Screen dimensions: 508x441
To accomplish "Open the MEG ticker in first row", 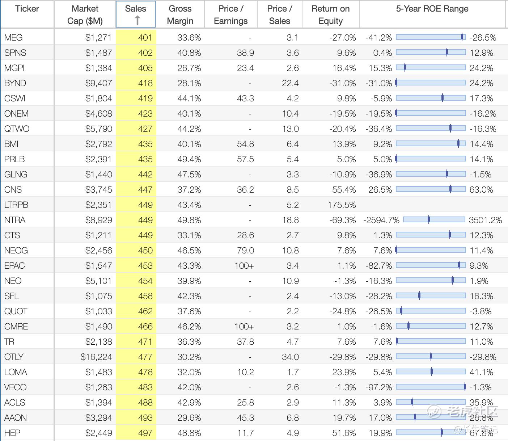I will [x=13, y=38].
